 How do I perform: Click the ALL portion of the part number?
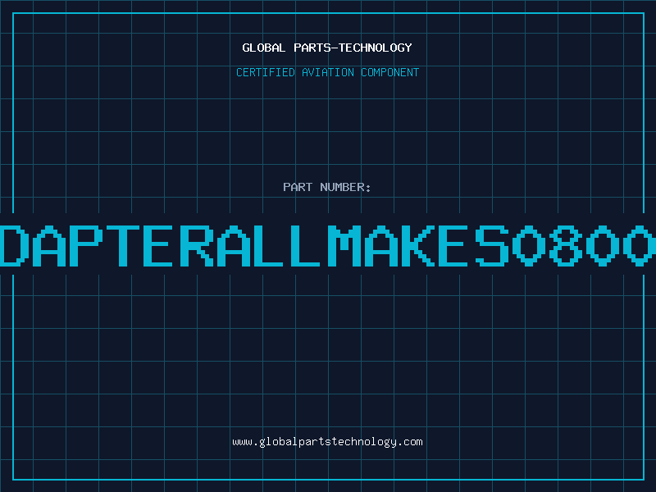point(268,245)
